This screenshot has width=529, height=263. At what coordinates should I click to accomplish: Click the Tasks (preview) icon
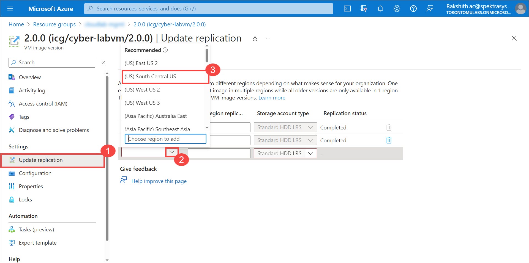coord(12,229)
